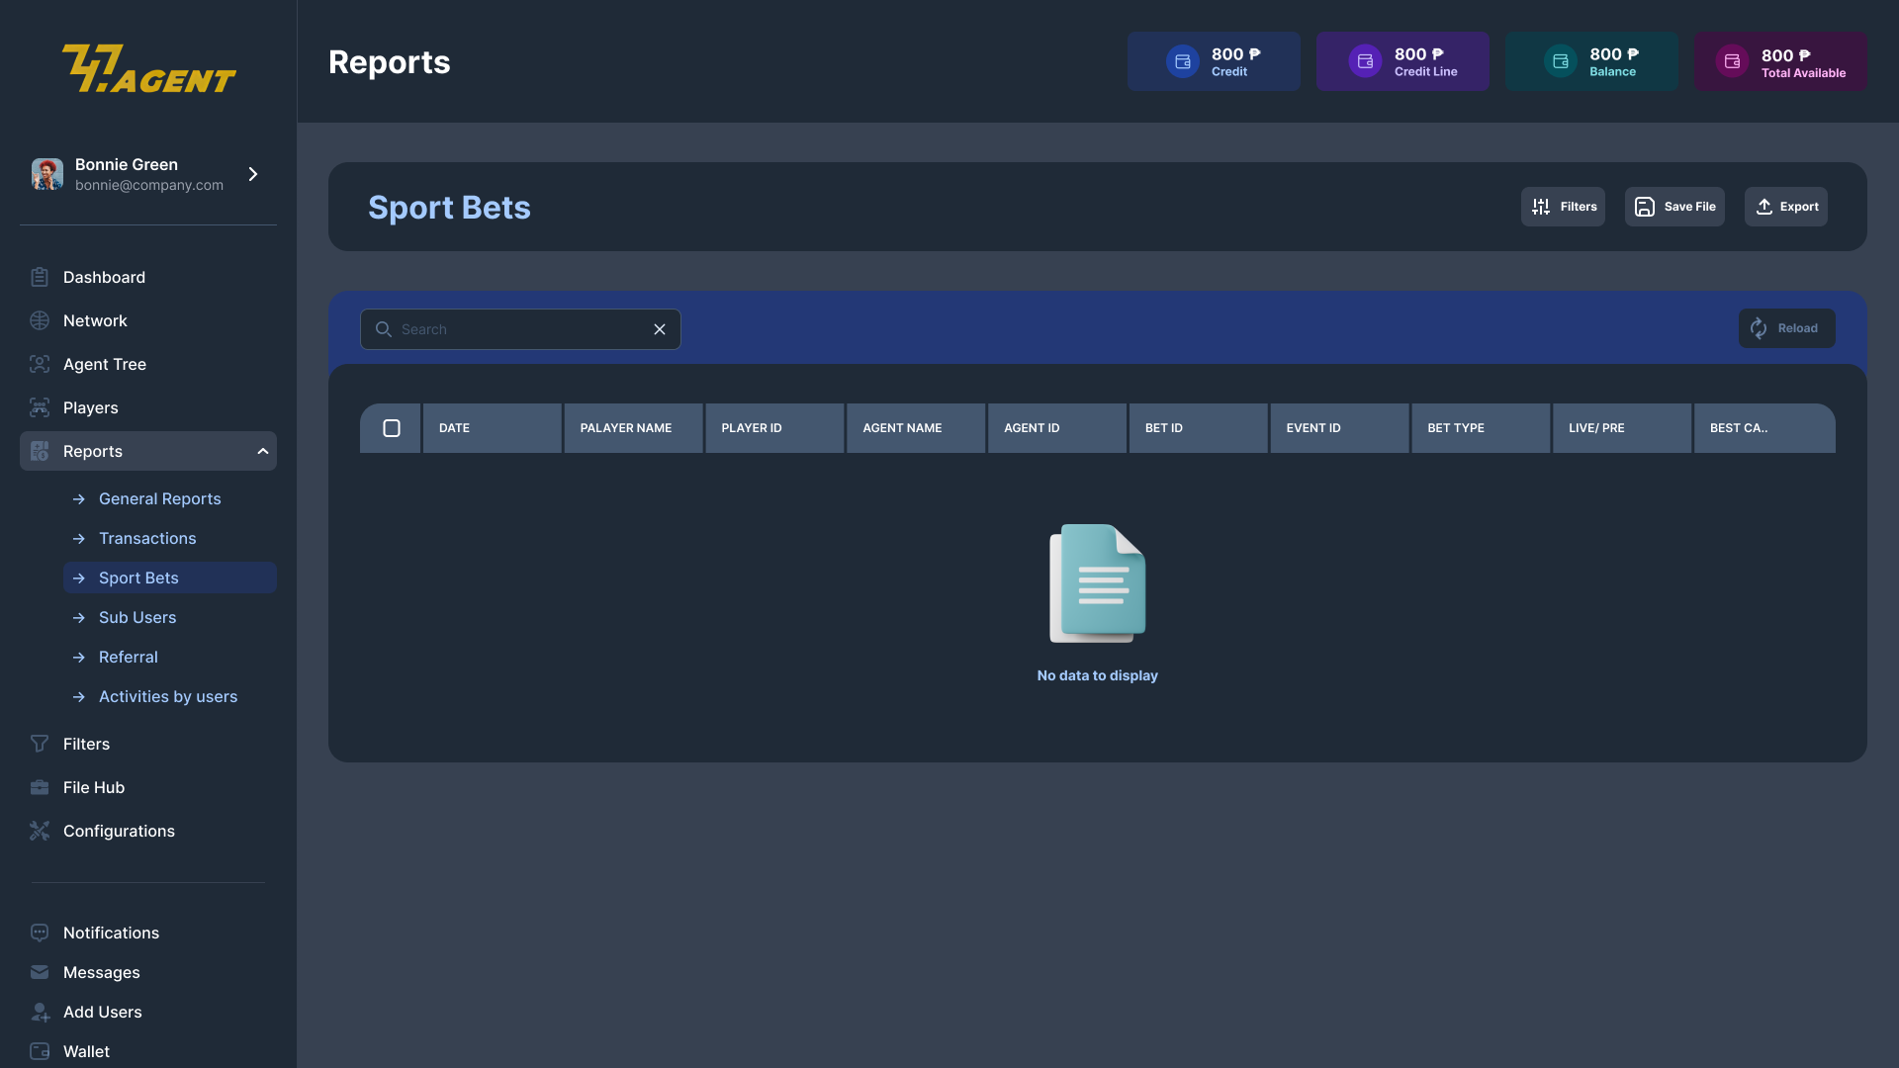This screenshot has height=1068, width=1899.
Task: Sort by BET ID column header
Action: coord(1198,428)
